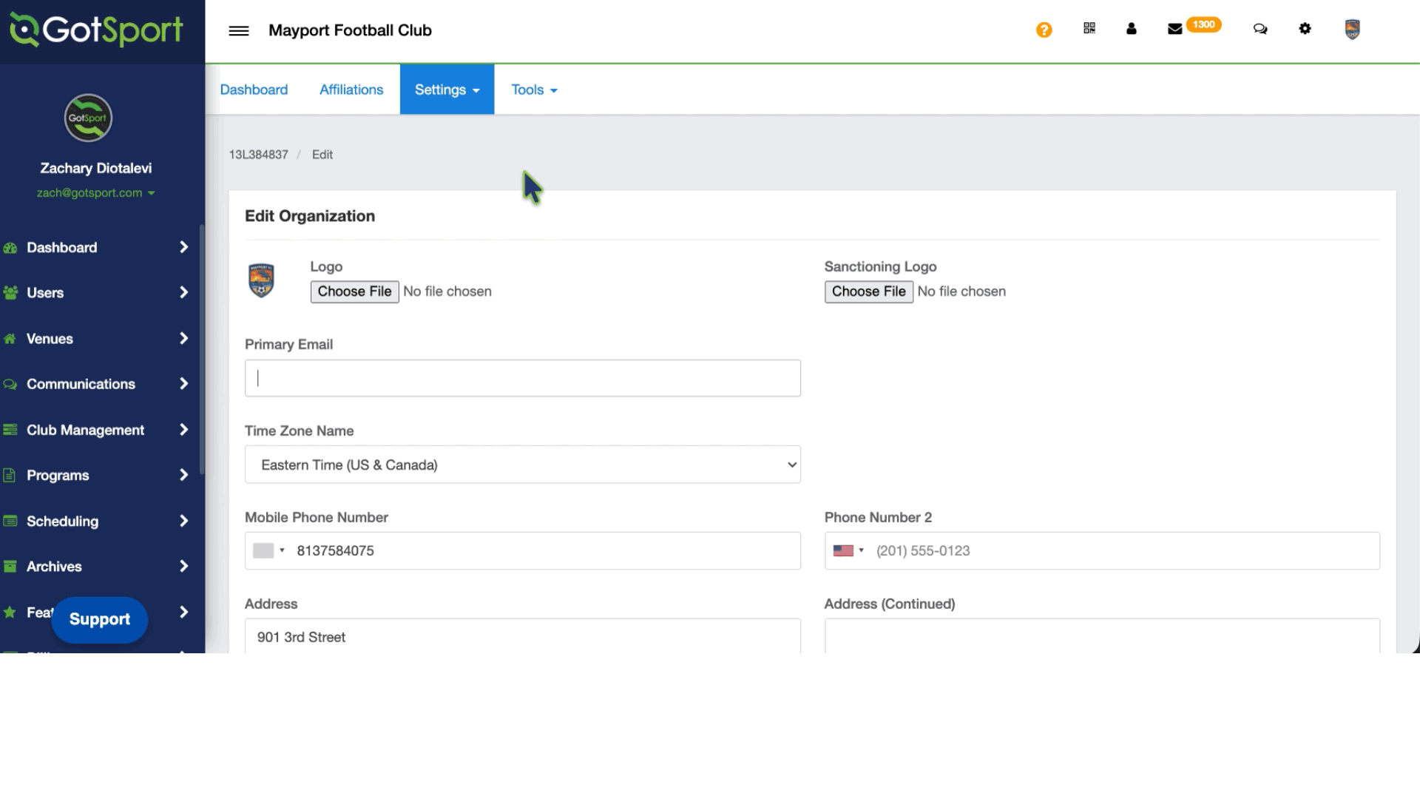Image resolution: width=1420 pixels, height=799 pixels.
Task: Click the club crest icon at top right
Action: [1352, 29]
